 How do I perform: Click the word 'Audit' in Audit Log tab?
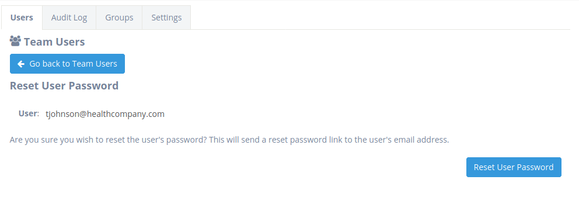point(61,18)
